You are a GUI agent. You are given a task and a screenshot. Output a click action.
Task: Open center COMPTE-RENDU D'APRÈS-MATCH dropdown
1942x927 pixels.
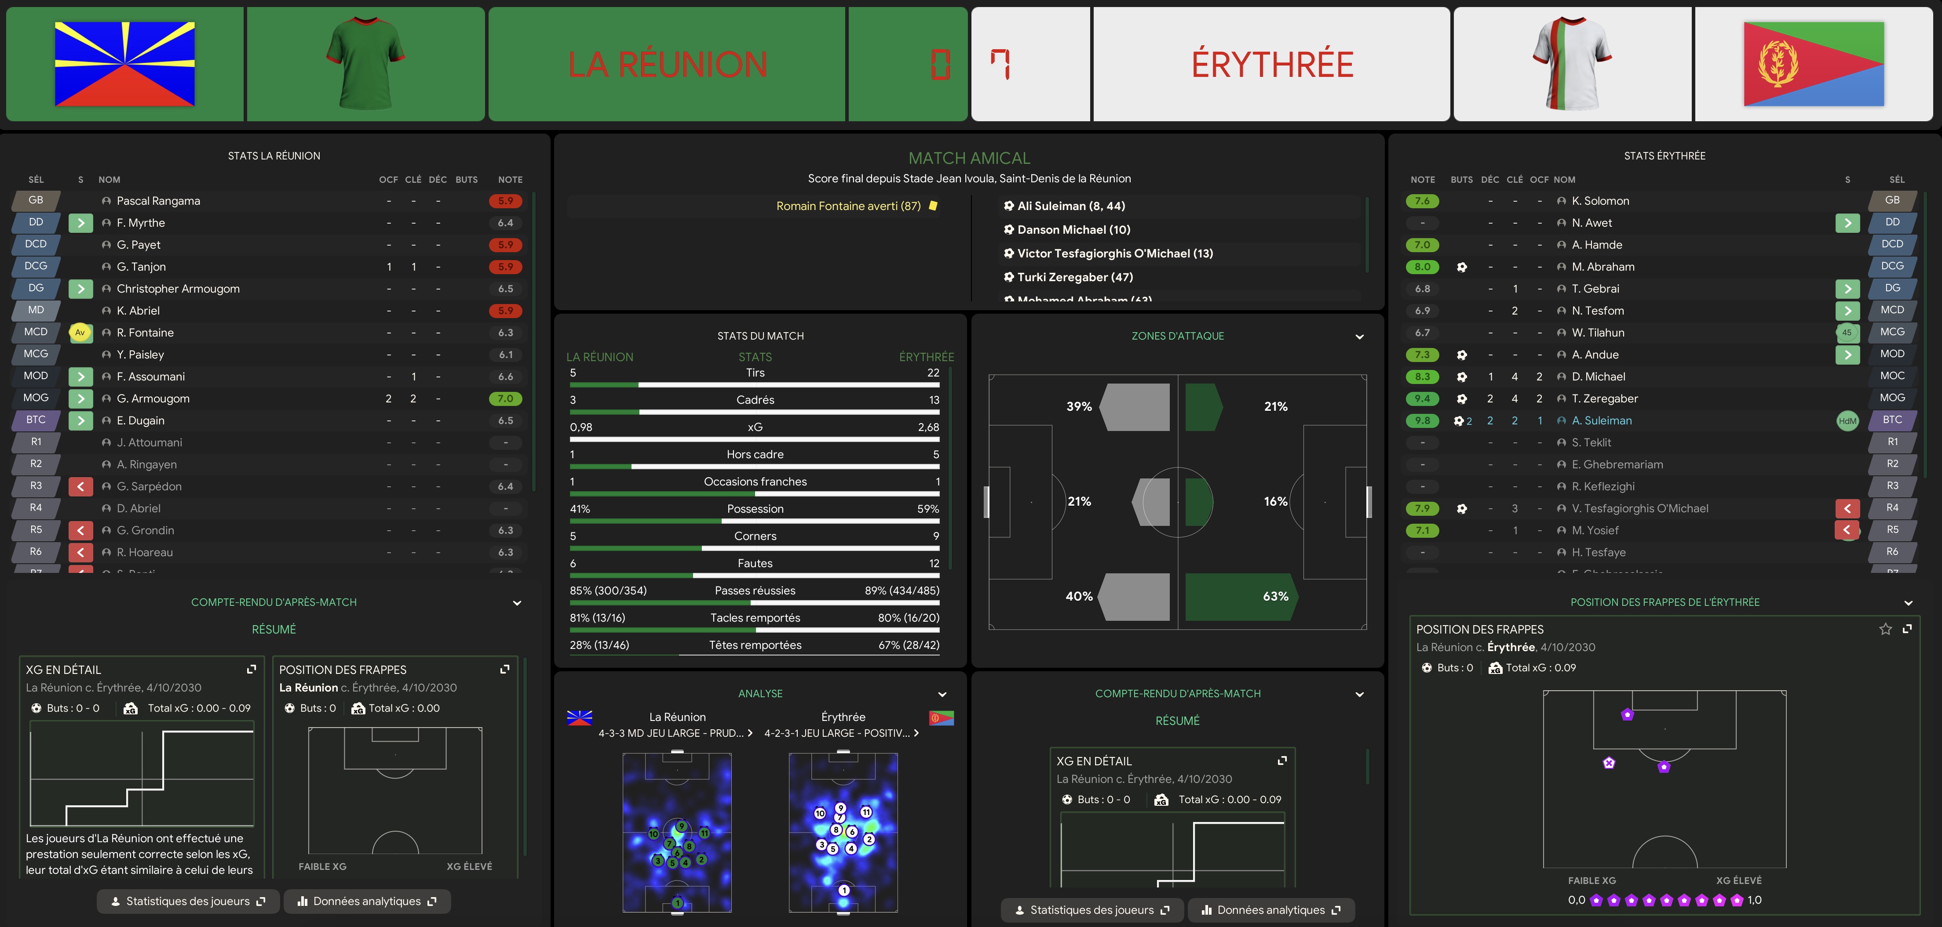(x=1359, y=694)
